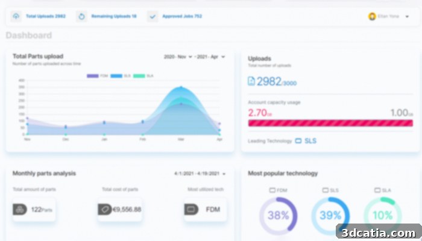The height and width of the screenshot is (241, 422).
Task: Click the 38% FDM donut chart
Action: (279, 216)
